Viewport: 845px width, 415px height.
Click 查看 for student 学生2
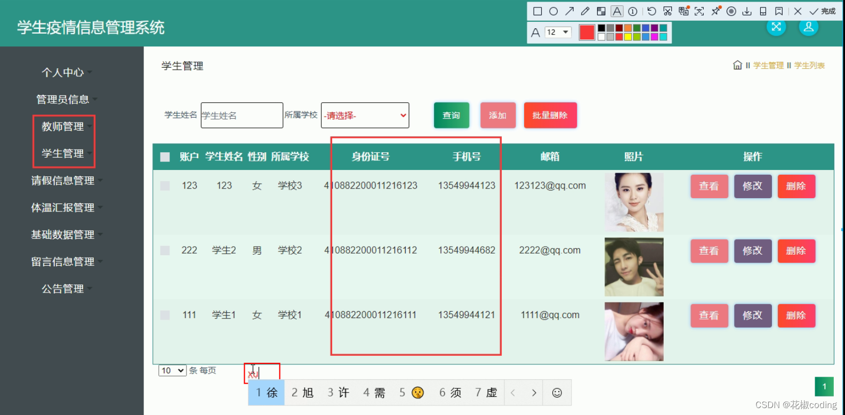(709, 251)
